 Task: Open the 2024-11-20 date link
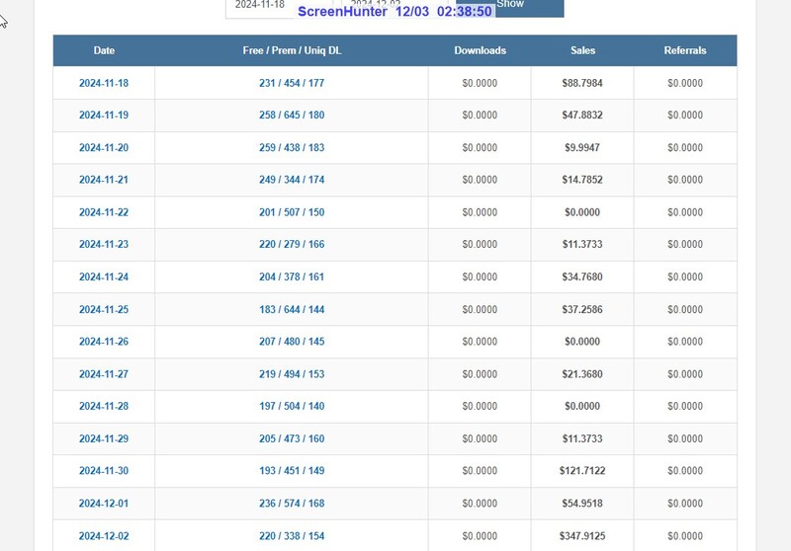tap(104, 148)
